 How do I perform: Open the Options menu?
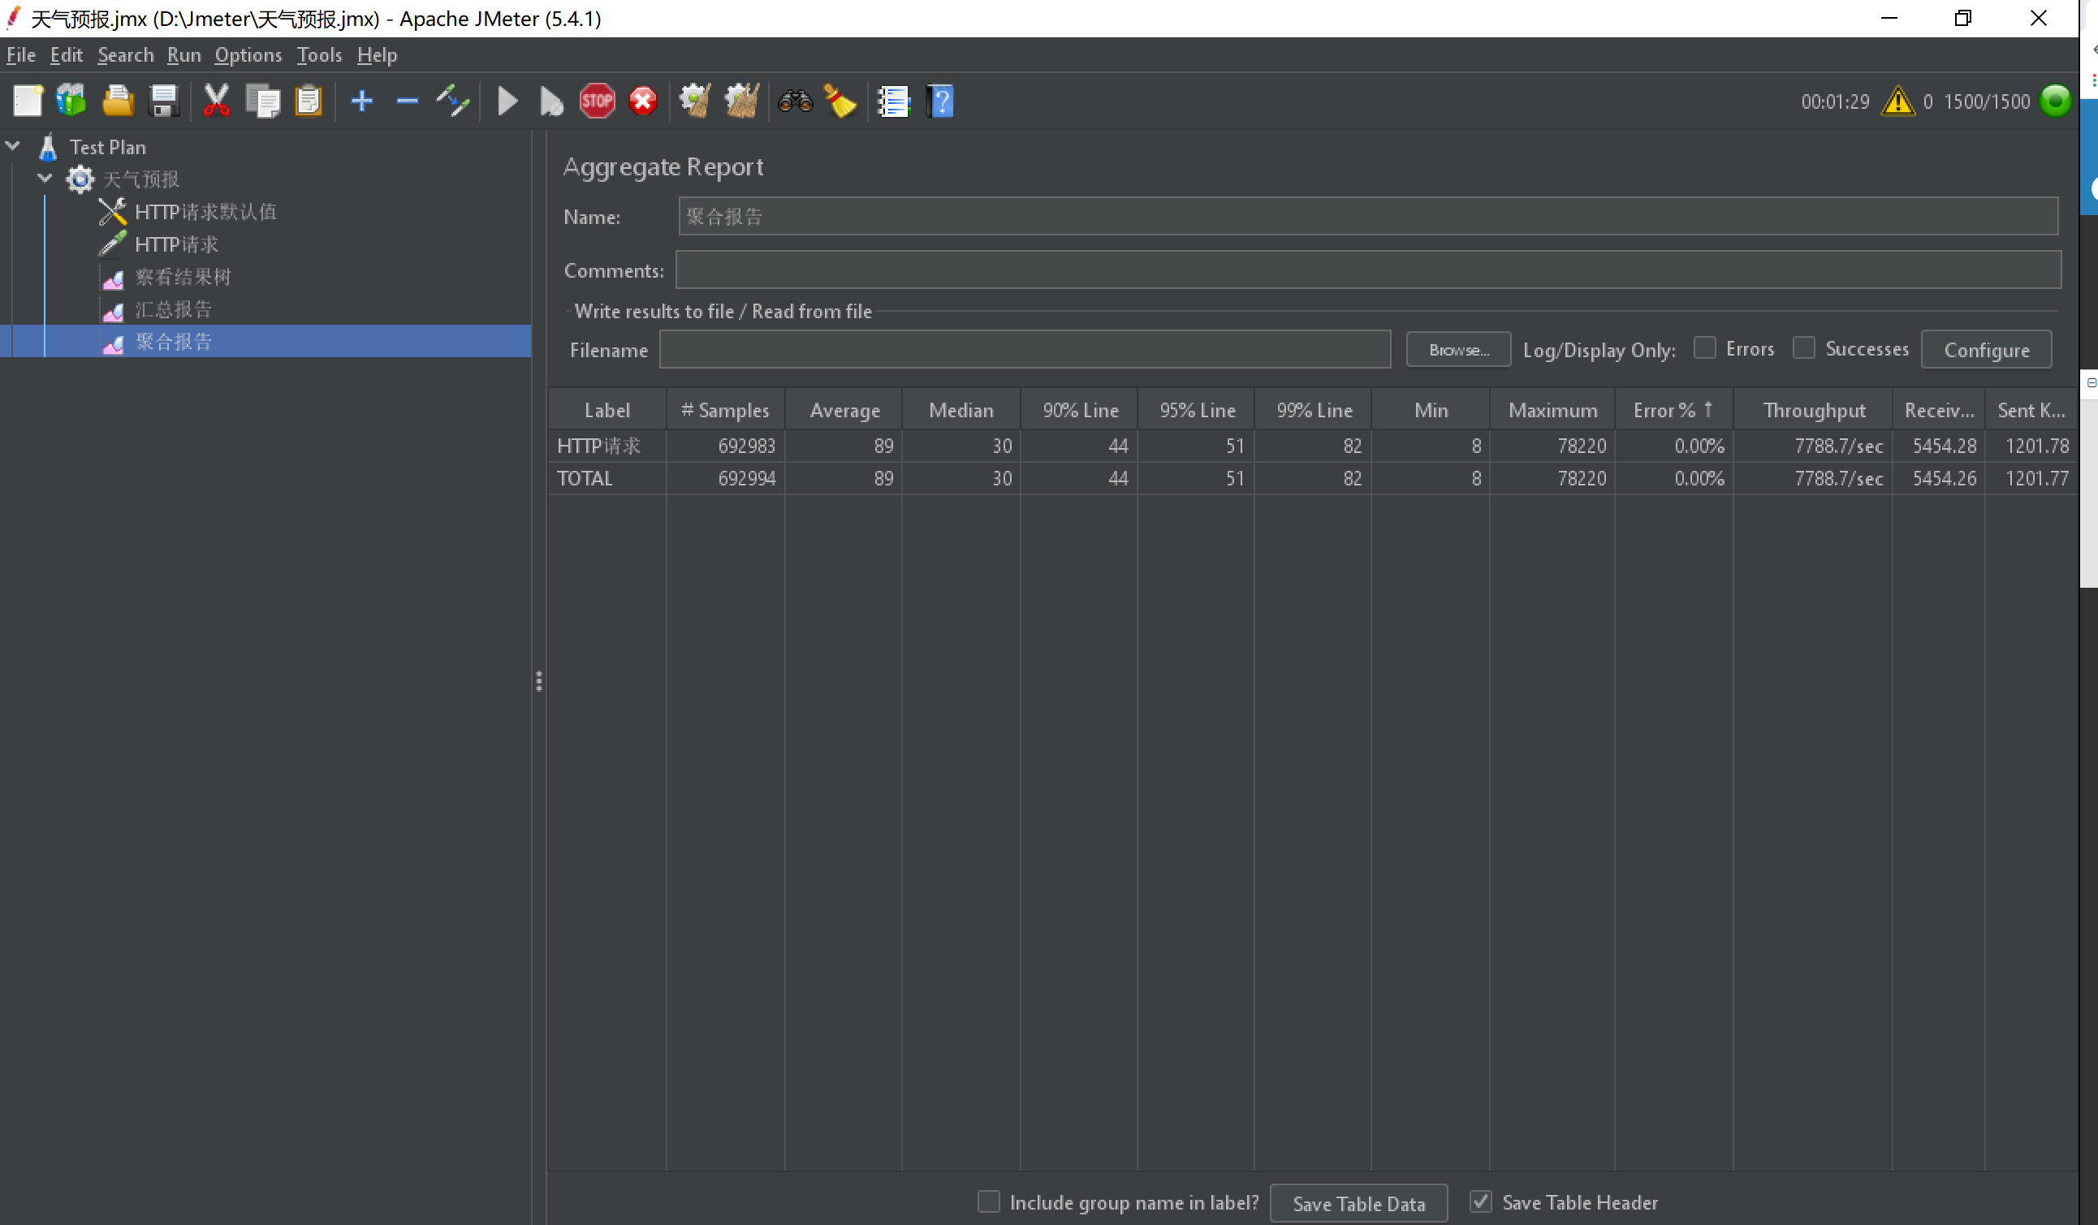tap(248, 55)
